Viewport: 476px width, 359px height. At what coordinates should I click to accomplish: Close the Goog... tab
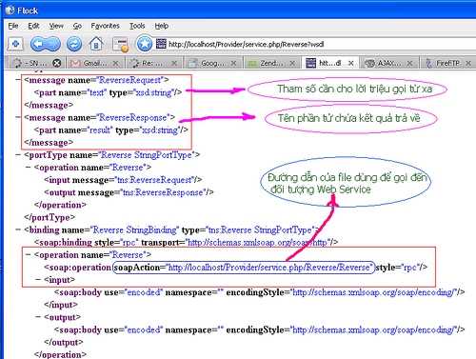pos(233,64)
